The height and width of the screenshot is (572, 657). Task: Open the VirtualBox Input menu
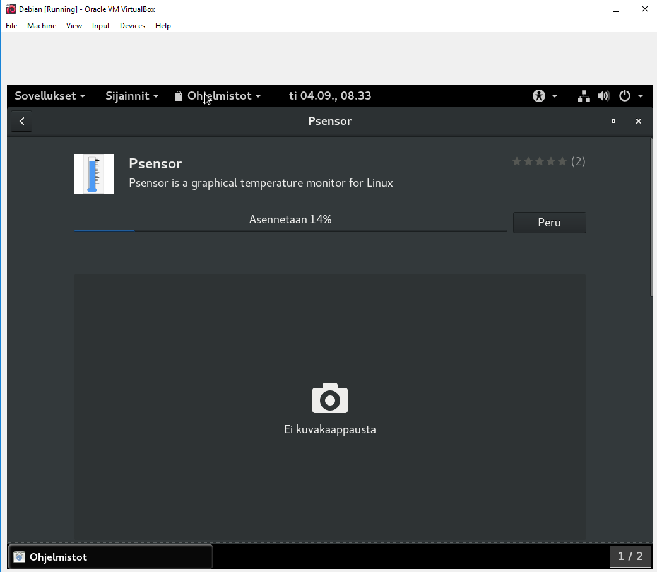[100, 26]
